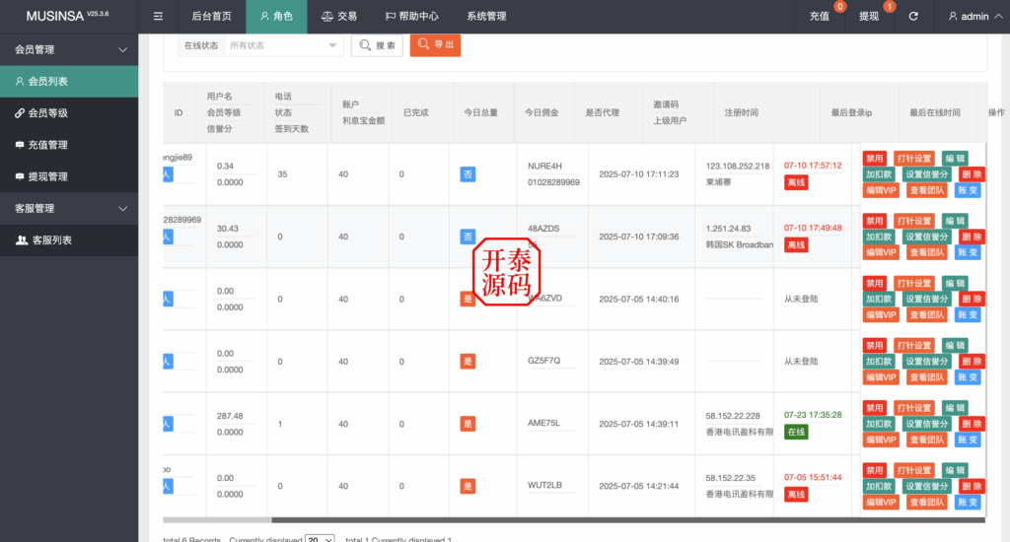
Task: Click the refresh icon in the top bar
Action: [913, 17]
